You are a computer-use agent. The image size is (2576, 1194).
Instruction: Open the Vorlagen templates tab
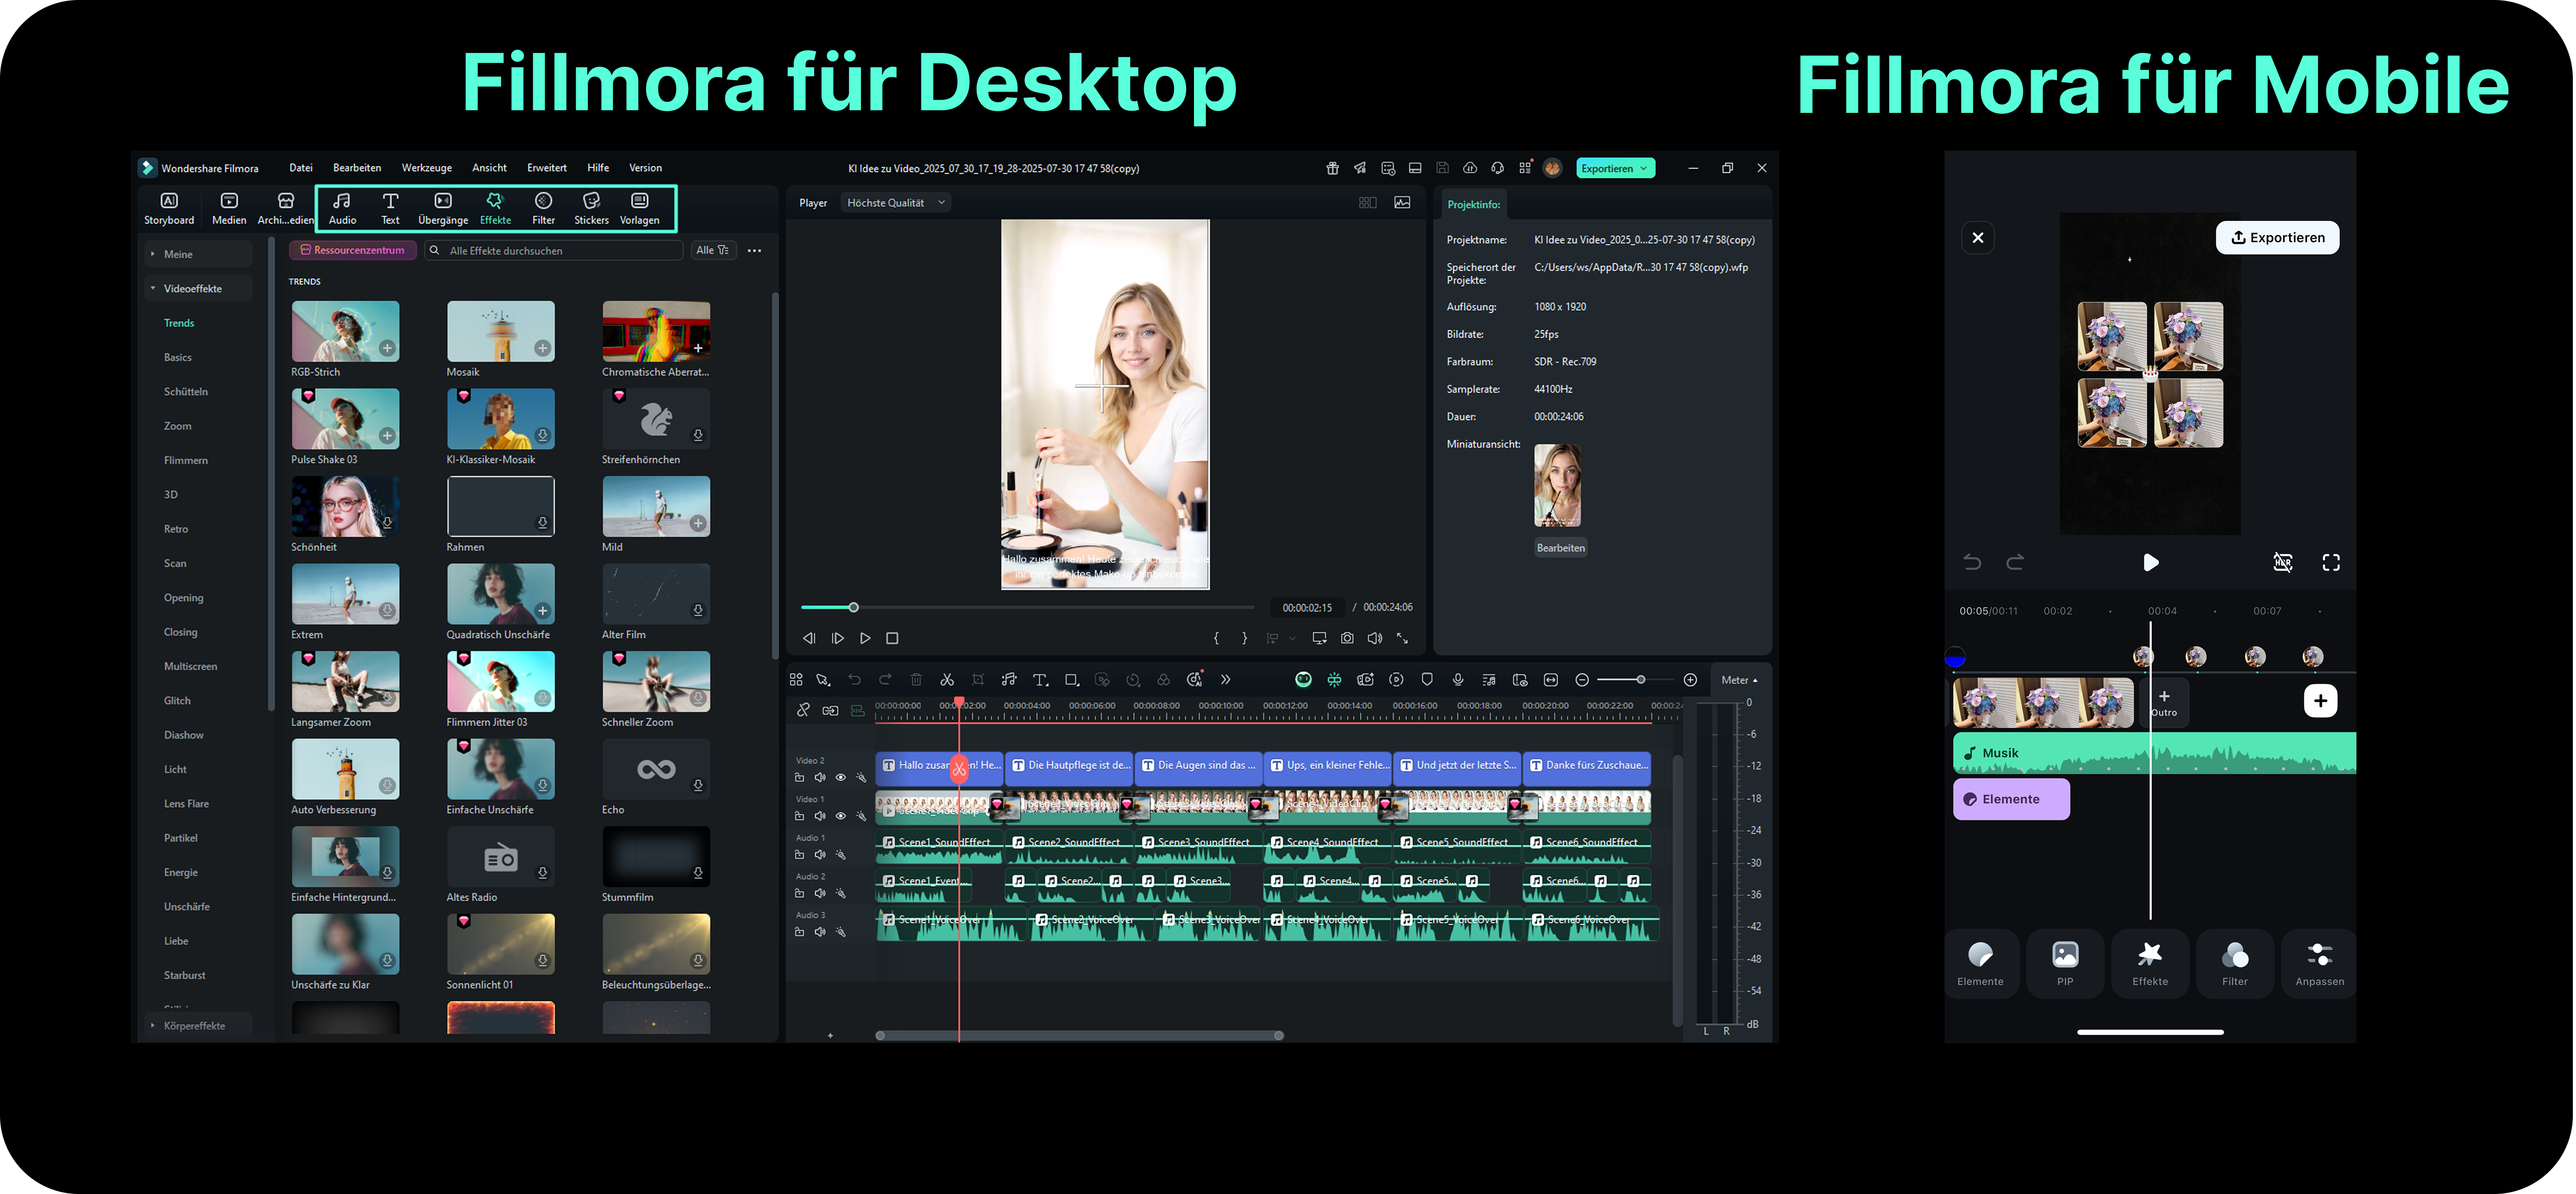640,208
